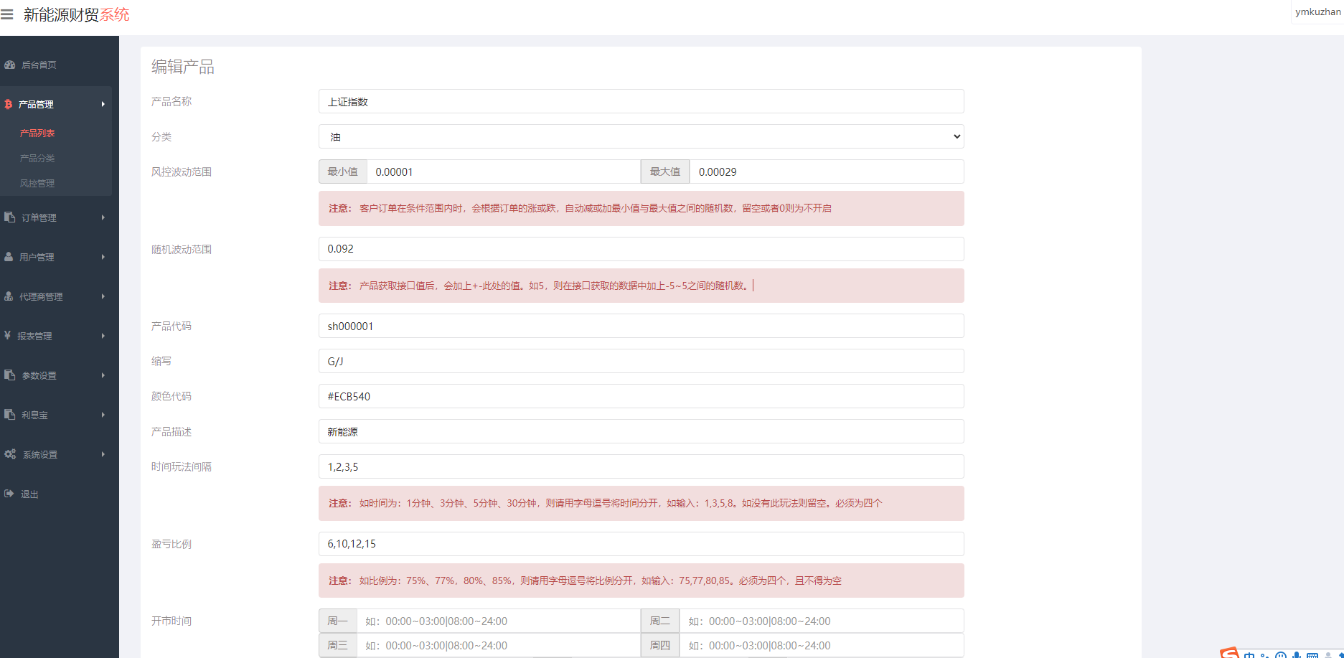The width and height of the screenshot is (1344, 658).
Task: Click the 报表管理 yen icon
Action: tap(7, 336)
